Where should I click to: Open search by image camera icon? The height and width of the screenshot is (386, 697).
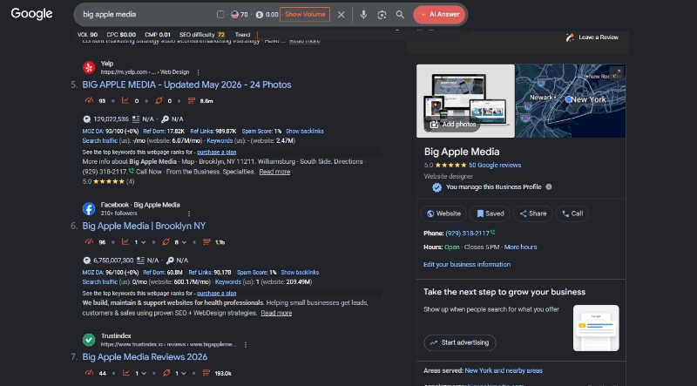382,15
